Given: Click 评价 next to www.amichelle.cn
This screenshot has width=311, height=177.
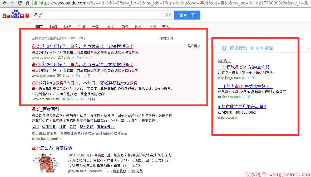Looking at the screenshot, I should click(x=92, y=99).
